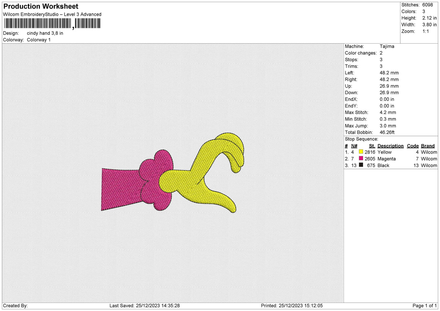
Task: Select the Left value '48.2 mm'
Action: point(389,73)
